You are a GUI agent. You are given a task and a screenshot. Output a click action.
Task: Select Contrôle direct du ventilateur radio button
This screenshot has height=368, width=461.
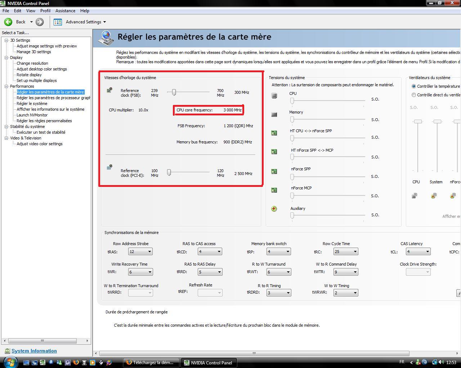point(414,95)
